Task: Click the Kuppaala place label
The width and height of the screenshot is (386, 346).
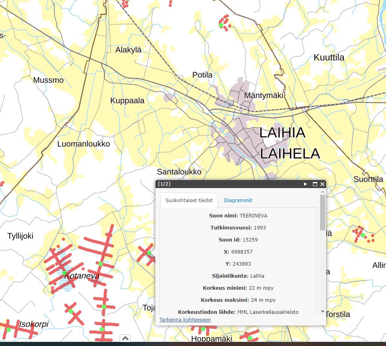Action: [x=127, y=100]
